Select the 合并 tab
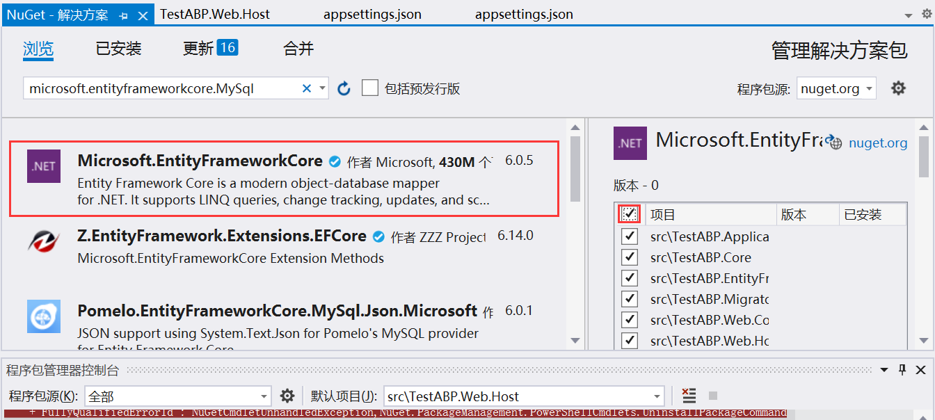The image size is (935, 420). click(x=298, y=49)
